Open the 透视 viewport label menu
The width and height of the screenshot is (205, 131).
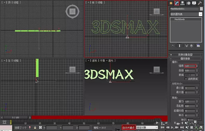(94, 61)
